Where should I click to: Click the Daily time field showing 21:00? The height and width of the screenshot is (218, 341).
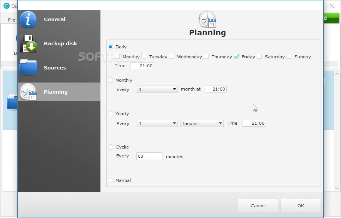pos(142,66)
